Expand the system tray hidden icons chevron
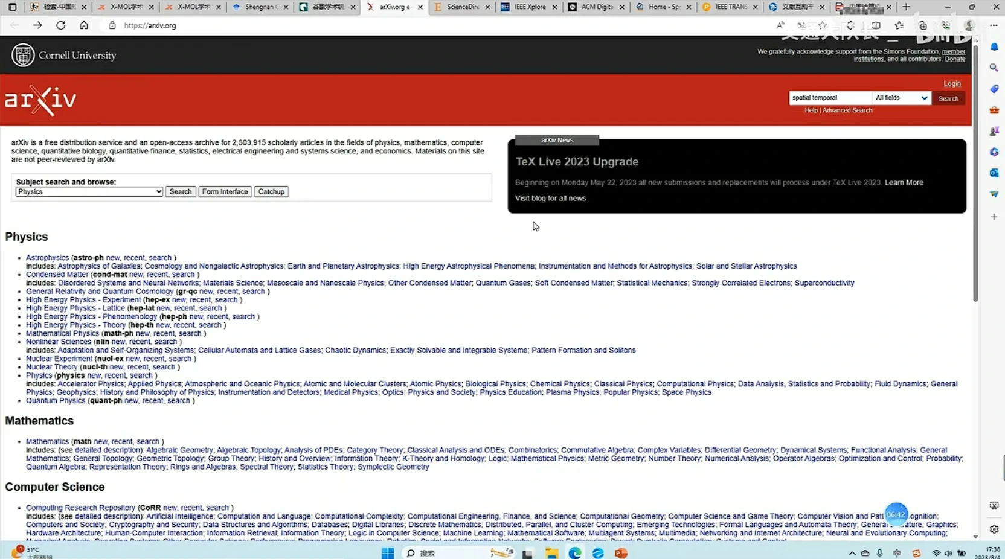Screen dimensions: 1005x559 pyautogui.click(x=852, y=553)
